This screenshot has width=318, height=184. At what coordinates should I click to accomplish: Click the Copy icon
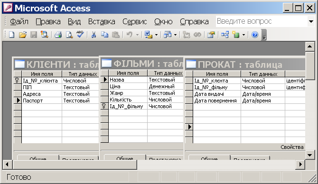104,35
